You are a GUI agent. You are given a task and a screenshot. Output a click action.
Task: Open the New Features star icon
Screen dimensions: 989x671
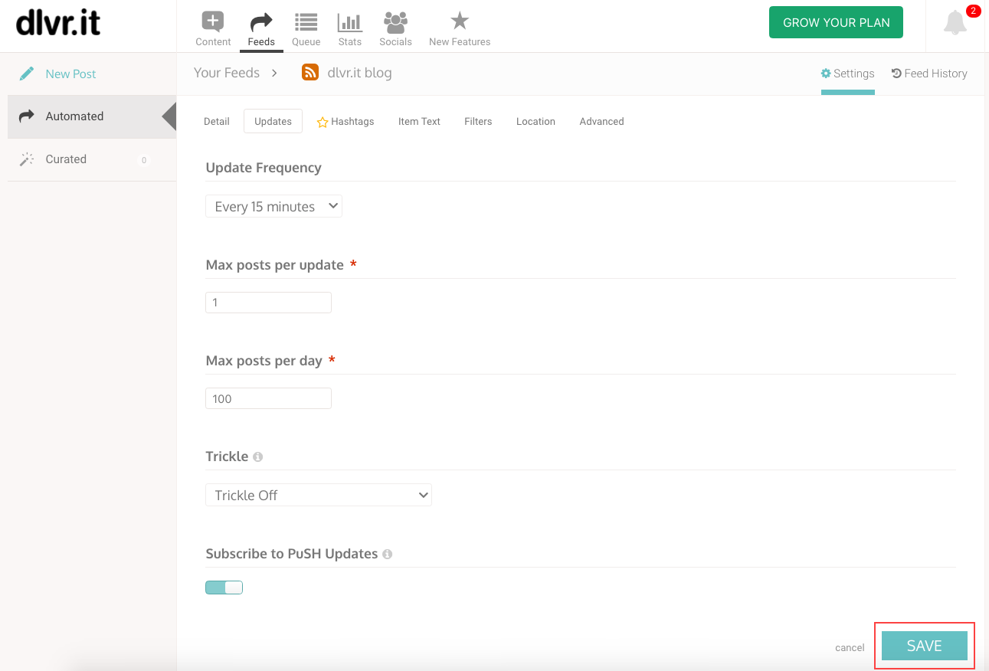tap(460, 21)
